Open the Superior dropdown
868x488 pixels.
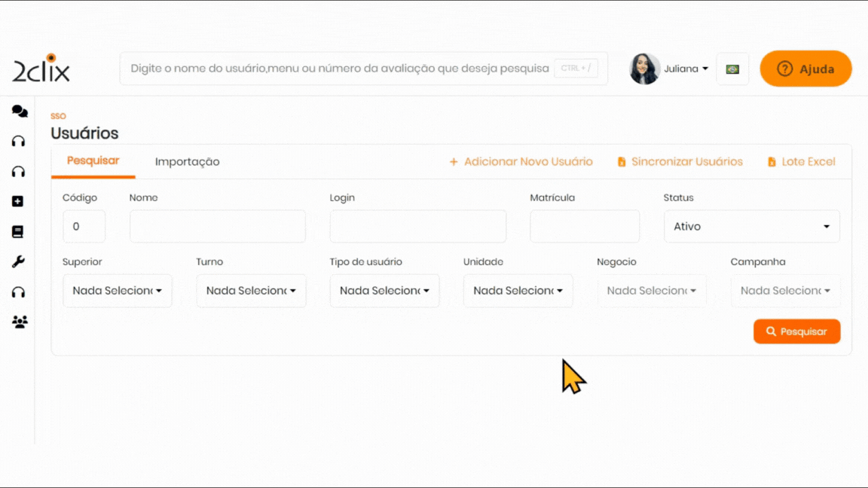[118, 291]
